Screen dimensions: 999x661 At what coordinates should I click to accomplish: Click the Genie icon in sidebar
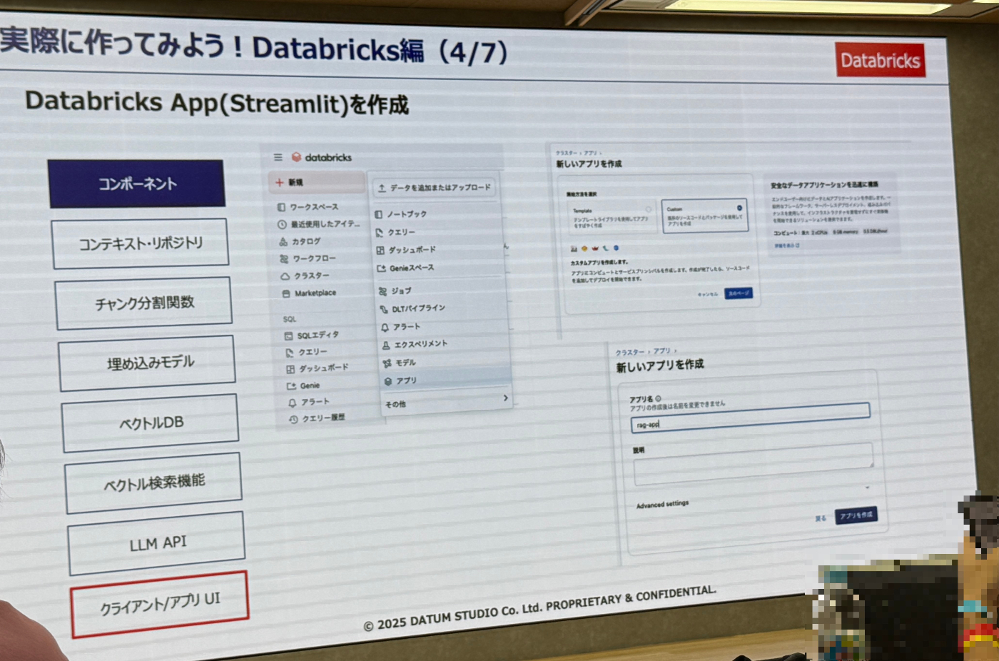291,386
